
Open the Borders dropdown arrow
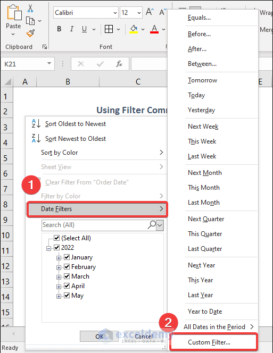click(x=118, y=29)
